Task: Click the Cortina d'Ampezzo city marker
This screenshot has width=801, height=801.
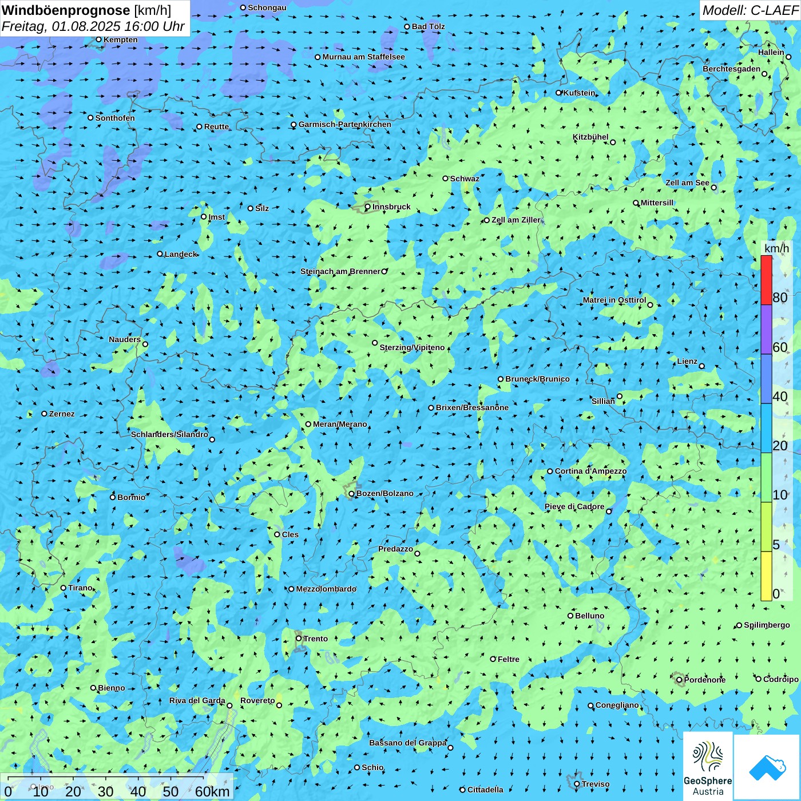Action: pyautogui.click(x=550, y=471)
